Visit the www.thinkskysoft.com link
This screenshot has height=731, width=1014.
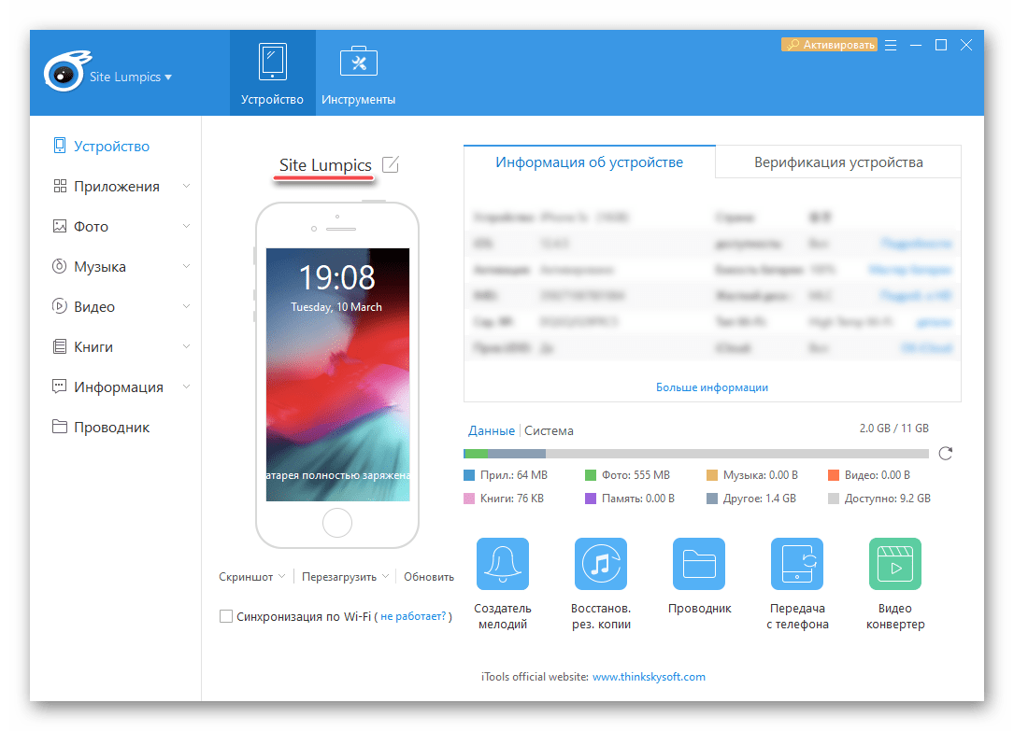pos(649,677)
